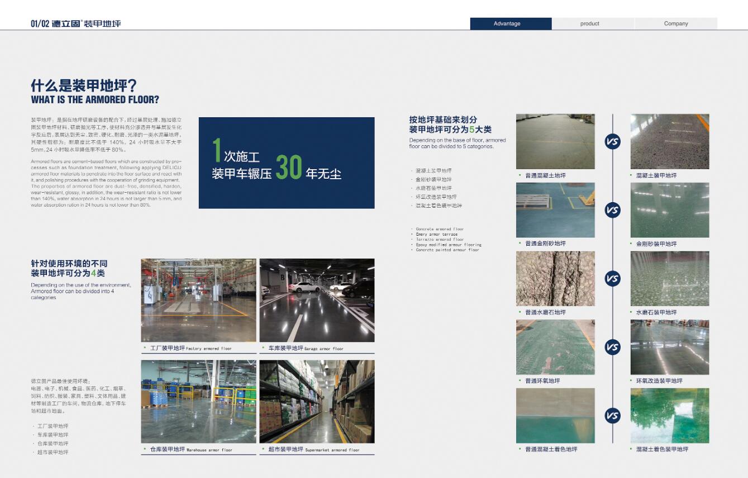Click the dark blue 30年无尘 banner
Screen dimensions: 748x478
coord(287,162)
